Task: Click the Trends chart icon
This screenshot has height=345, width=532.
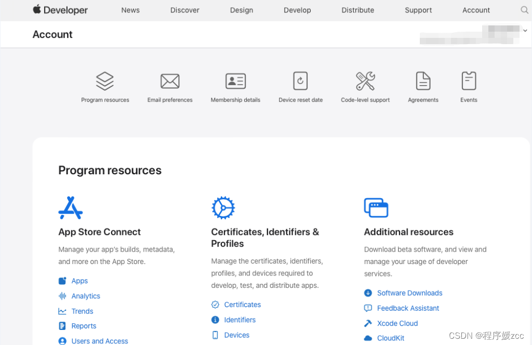Action: [x=62, y=311]
